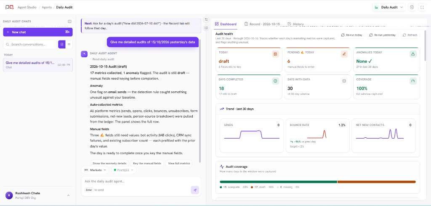Click database icon on Days With Data card

(344, 81)
